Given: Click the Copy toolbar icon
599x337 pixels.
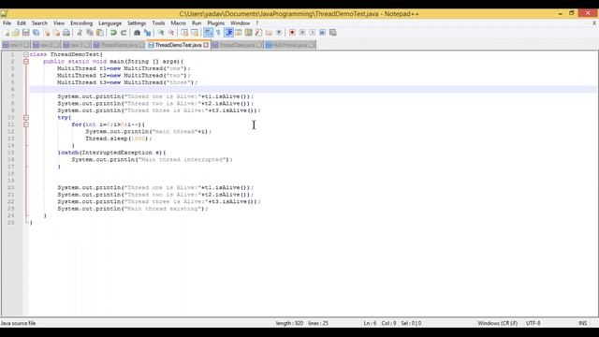Looking at the screenshot, I should pos(90,33).
